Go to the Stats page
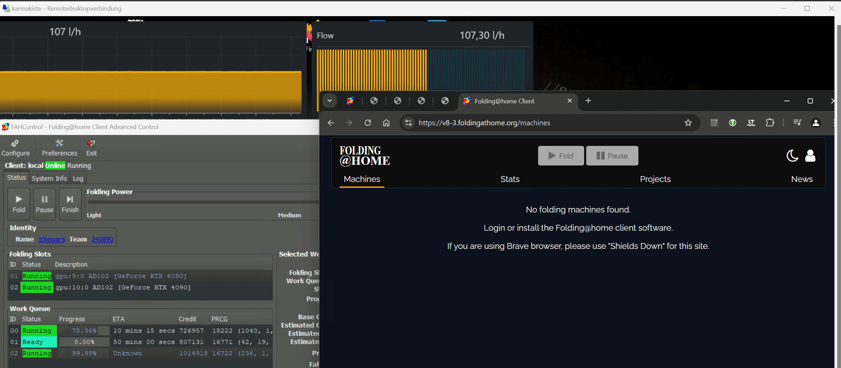This screenshot has height=368, width=841. [510, 179]
